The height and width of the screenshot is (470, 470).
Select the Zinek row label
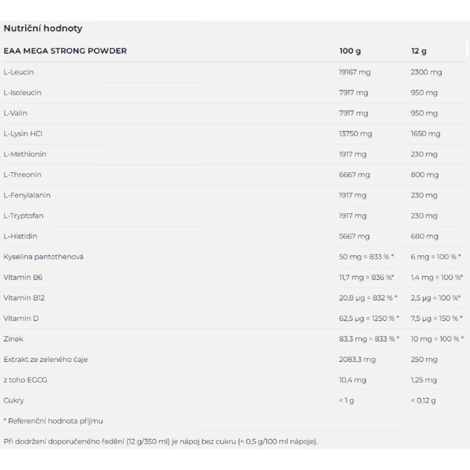pos(14,339)
